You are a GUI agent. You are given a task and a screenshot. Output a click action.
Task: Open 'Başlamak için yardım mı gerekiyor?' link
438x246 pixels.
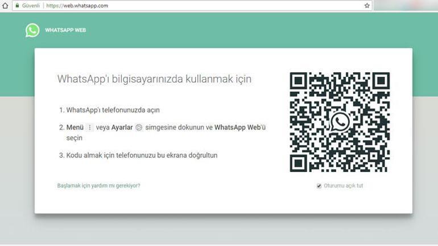click(98, 186)
